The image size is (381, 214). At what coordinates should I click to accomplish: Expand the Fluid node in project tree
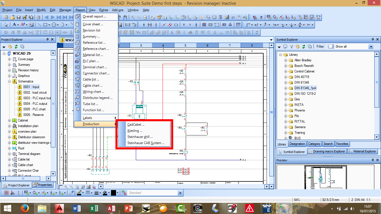click(x=9, y=148)
